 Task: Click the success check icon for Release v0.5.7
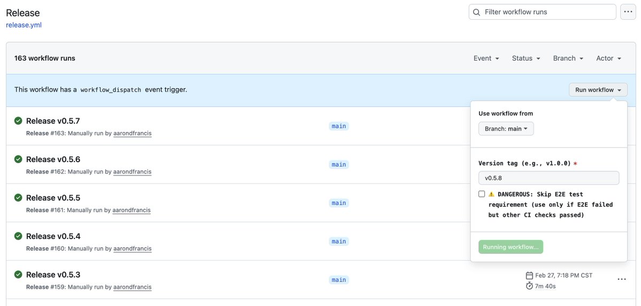18,121
